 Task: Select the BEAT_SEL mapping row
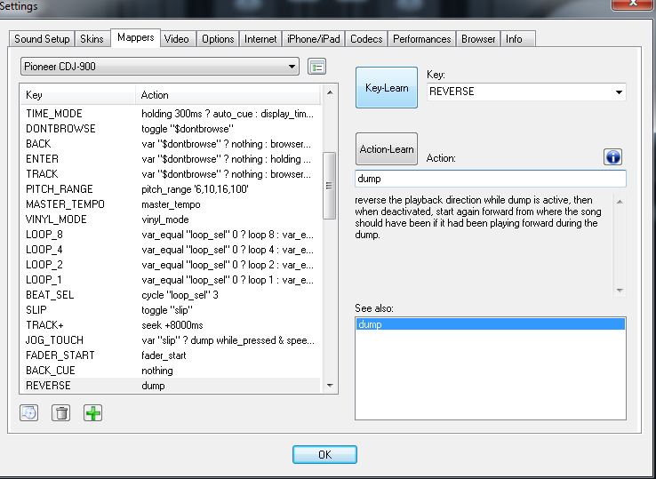click(x=170, y=294)
